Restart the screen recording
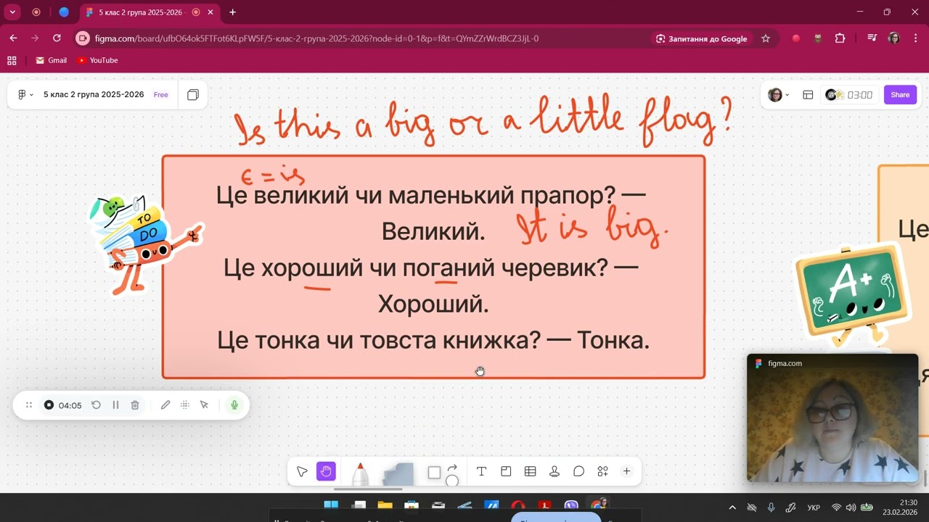The width and height of the screenshot is (929, 522). tap(96, 405)
